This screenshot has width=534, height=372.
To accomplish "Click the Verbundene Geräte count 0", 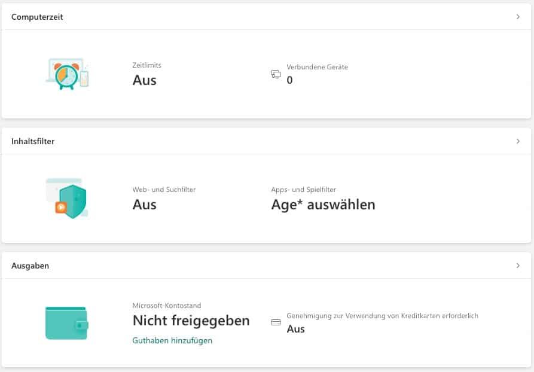I will point(290,80).
